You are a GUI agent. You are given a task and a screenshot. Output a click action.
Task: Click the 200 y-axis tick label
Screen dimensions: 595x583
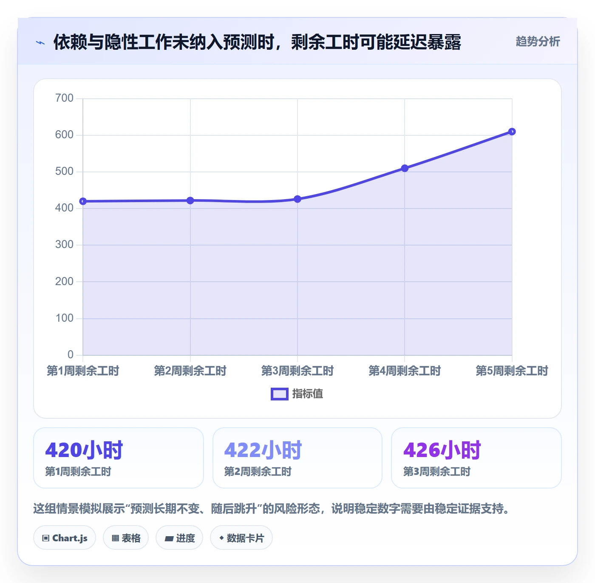point(64,281)
